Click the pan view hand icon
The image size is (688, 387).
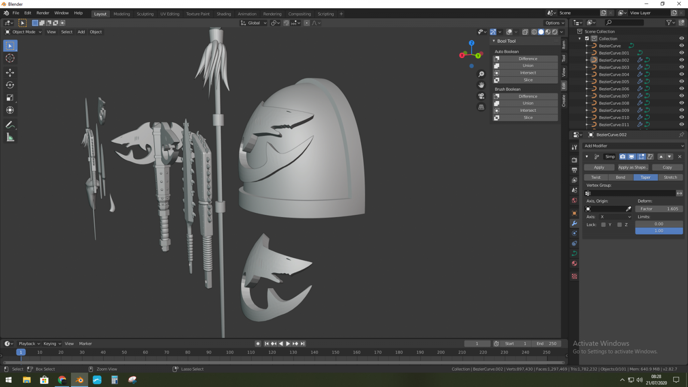[481, 85]
